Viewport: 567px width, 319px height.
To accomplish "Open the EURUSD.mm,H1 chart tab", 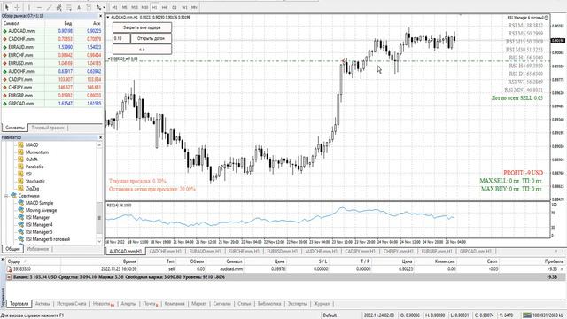I will 282,251.
